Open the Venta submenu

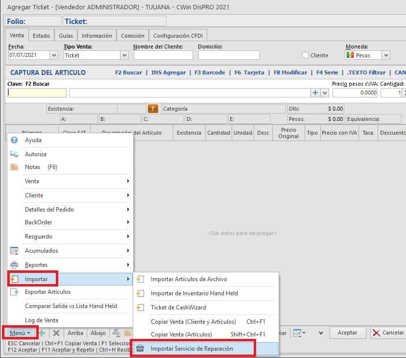pyautogui.click(x=69, y=181)
